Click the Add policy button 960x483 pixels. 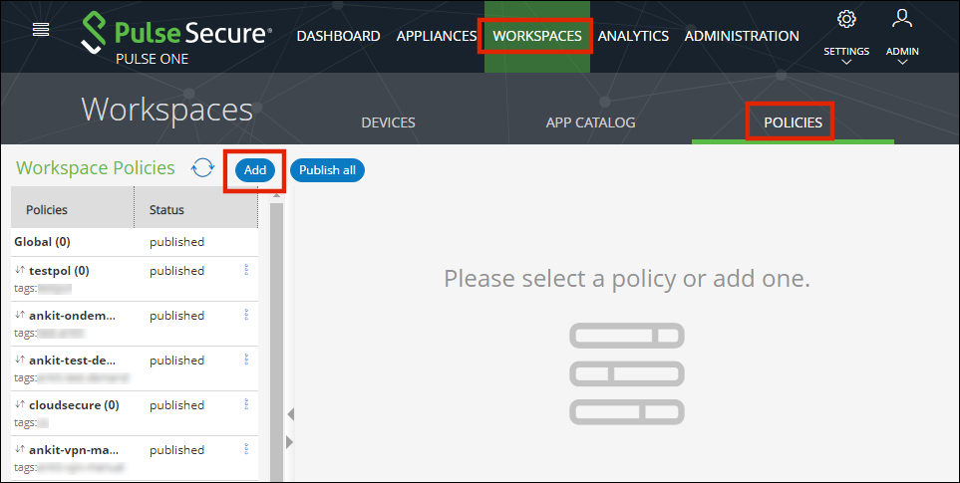[x=255, y=170]
